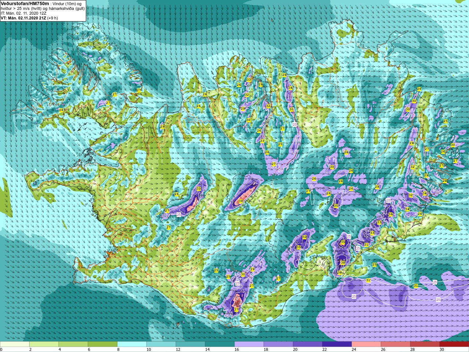Click the 24–26 m/s light pink legend swatch
Image resolution: width=469 pixels, height=352 pixels.
(366, 344)
